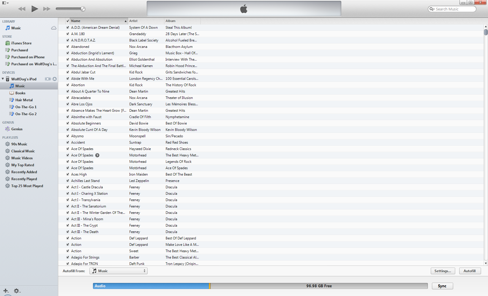
Task: Open Music in the Library section
Action: coord(16,28)
